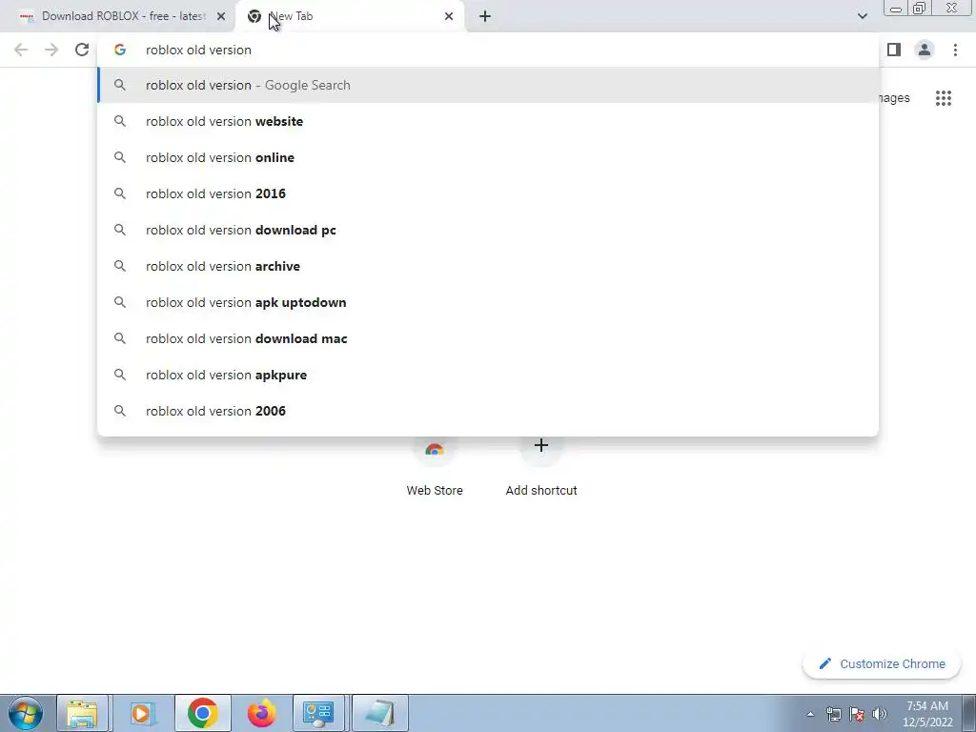This screenshot has height=732, width=976.
Task: Choose suggestion roblox old version 2016
Action: coord(488,193)
